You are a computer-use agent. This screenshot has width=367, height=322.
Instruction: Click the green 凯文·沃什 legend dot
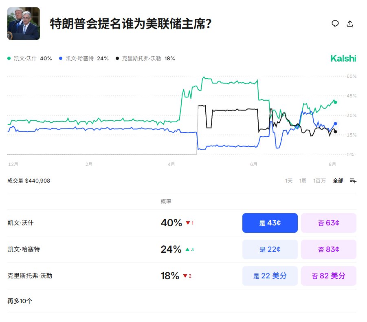9,58
